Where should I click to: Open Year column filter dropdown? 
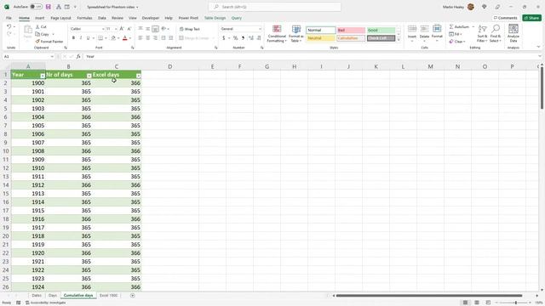43,76
